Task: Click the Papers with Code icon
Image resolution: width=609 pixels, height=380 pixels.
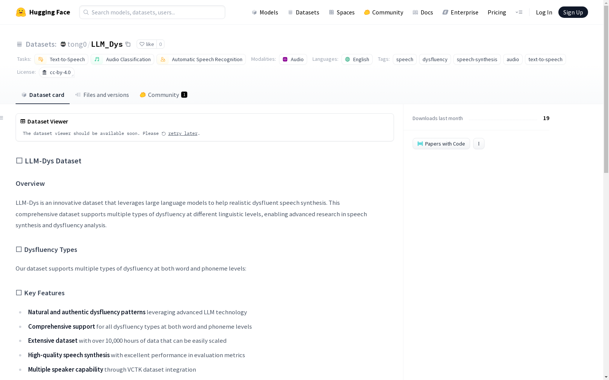Action: (x=420, y=144)
